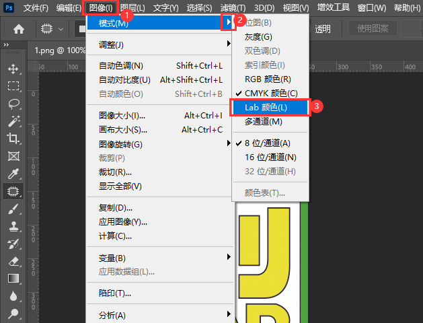Select the Frame tool
Image resolution: width=423 pixels, height=323 pixels.
[13, 156]
